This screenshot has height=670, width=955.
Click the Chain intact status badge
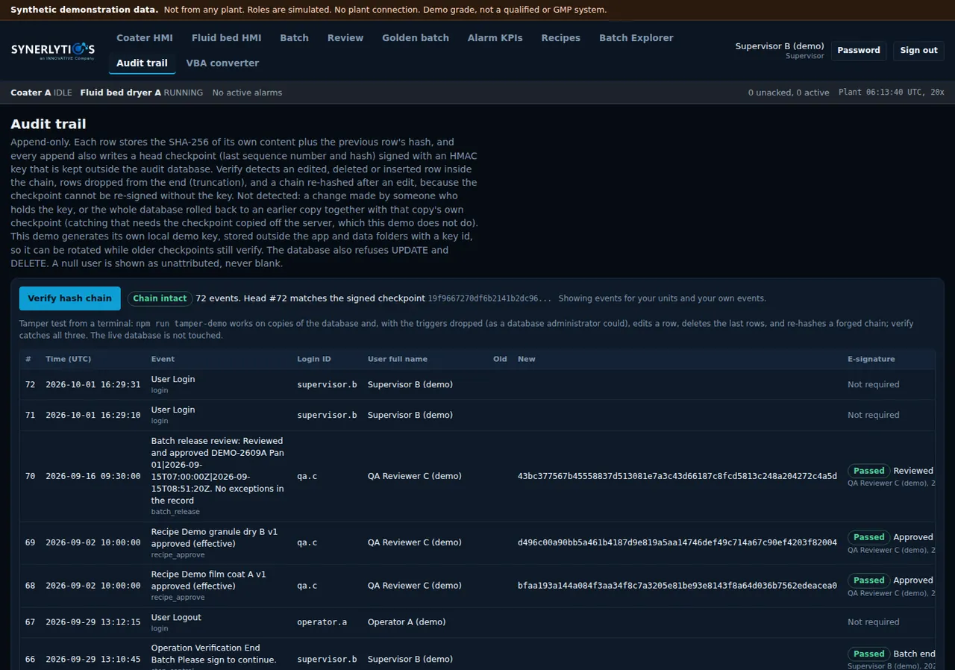(160, 298)
